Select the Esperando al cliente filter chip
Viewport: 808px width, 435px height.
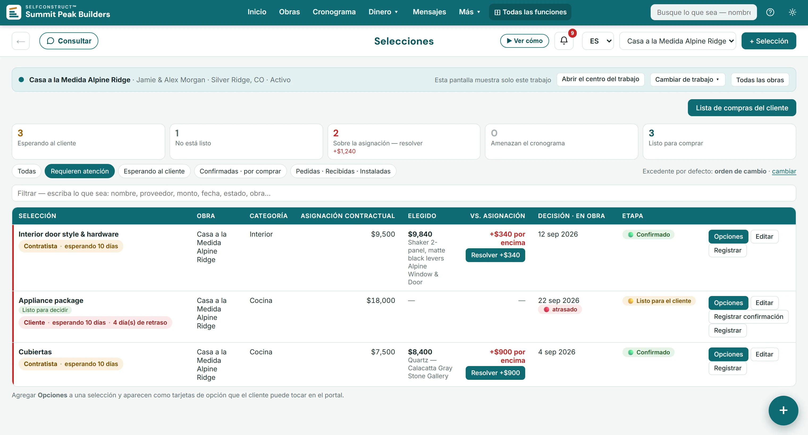point(154,171)
